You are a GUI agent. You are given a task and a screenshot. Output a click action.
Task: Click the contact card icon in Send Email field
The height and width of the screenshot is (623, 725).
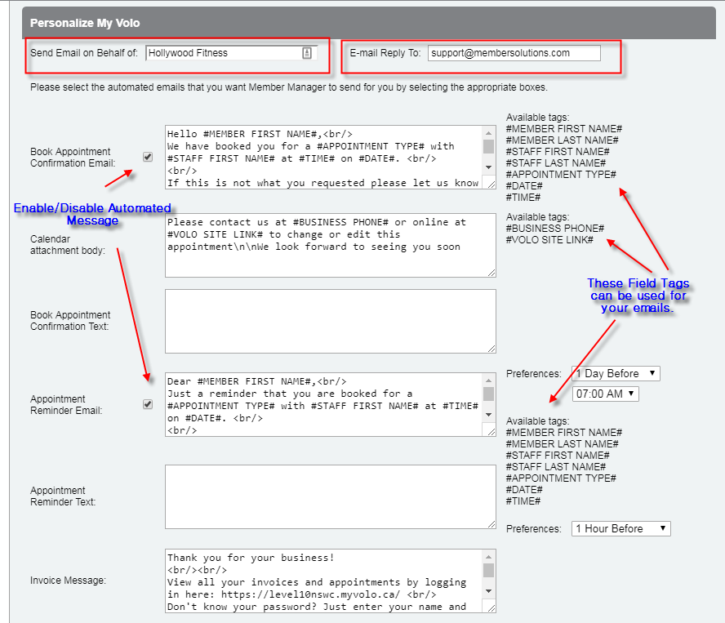click(x=307, y=53)
